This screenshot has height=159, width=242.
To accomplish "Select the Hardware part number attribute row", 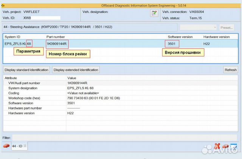I will click(120, 108).
